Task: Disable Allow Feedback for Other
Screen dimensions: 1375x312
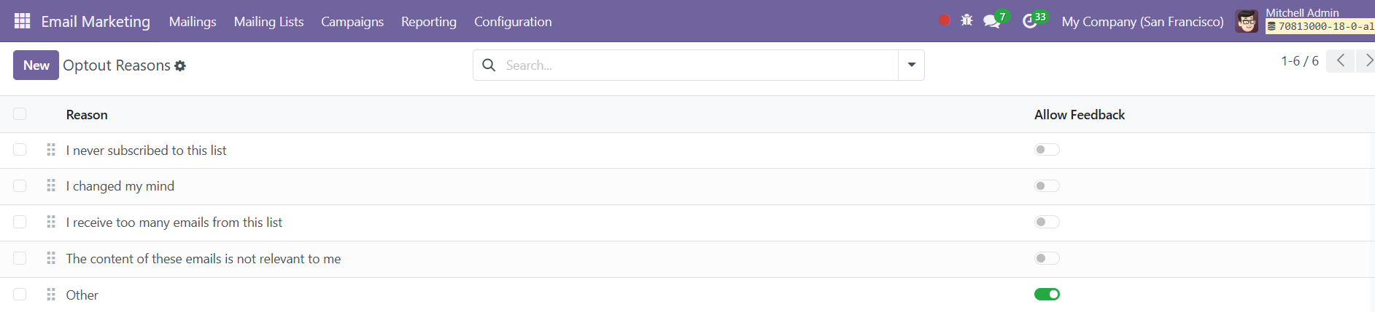Action: click(1047, 295)
